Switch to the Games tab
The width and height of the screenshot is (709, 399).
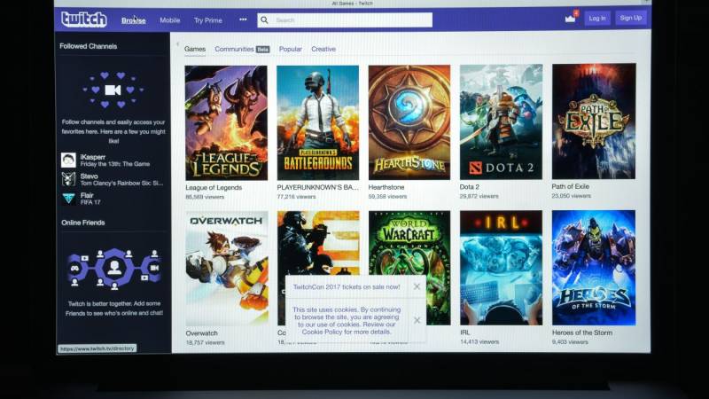[195, 49]
